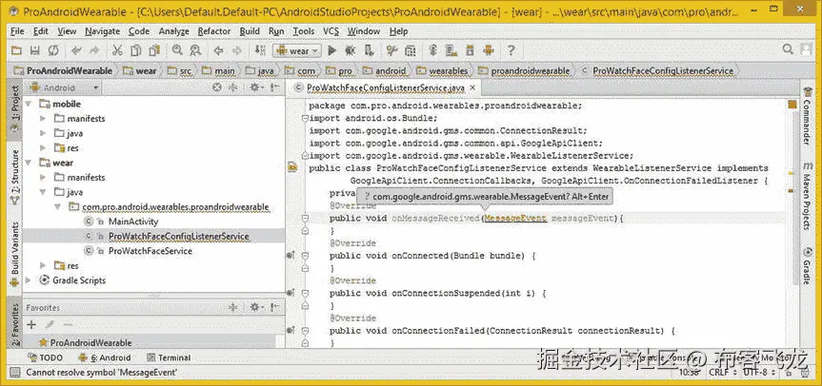Open the Project Structure toolbar icon
Screen dimensions: 822x386
pyautogui.click(x=411, y=50)
